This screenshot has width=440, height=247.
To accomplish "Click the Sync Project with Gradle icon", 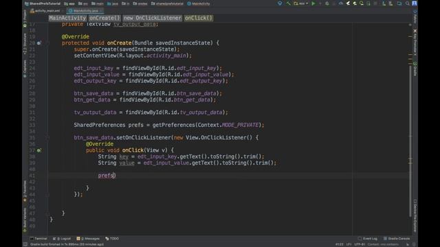I will point(362,3).
